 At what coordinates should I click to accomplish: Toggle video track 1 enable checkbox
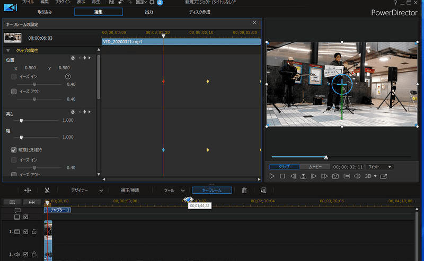[x=25, y=231]
